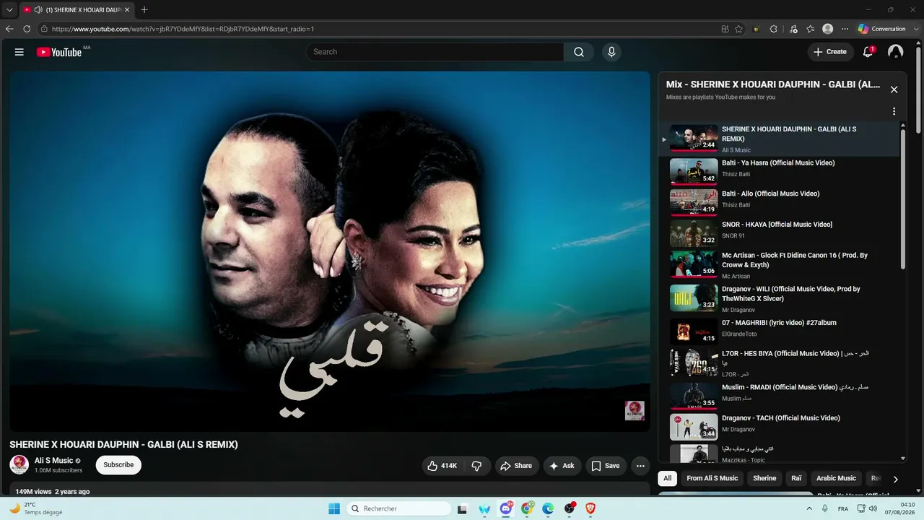924x520 pixels.
Task: Select SNOR - HKAYA in the playlist
Action: point(780,233)
